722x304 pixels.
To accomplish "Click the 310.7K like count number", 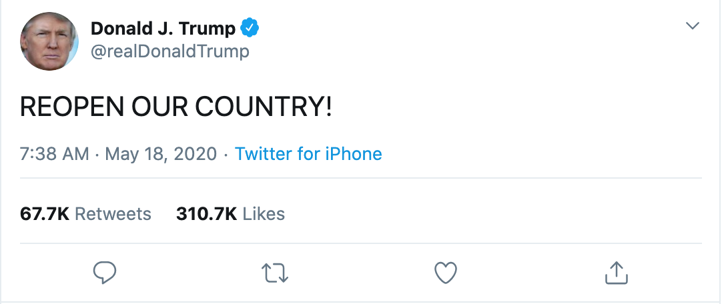I will (x=207, y=214).
